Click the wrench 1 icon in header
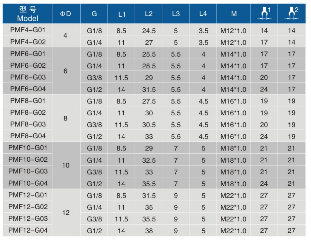311x241 pixels. coord(264,14)
